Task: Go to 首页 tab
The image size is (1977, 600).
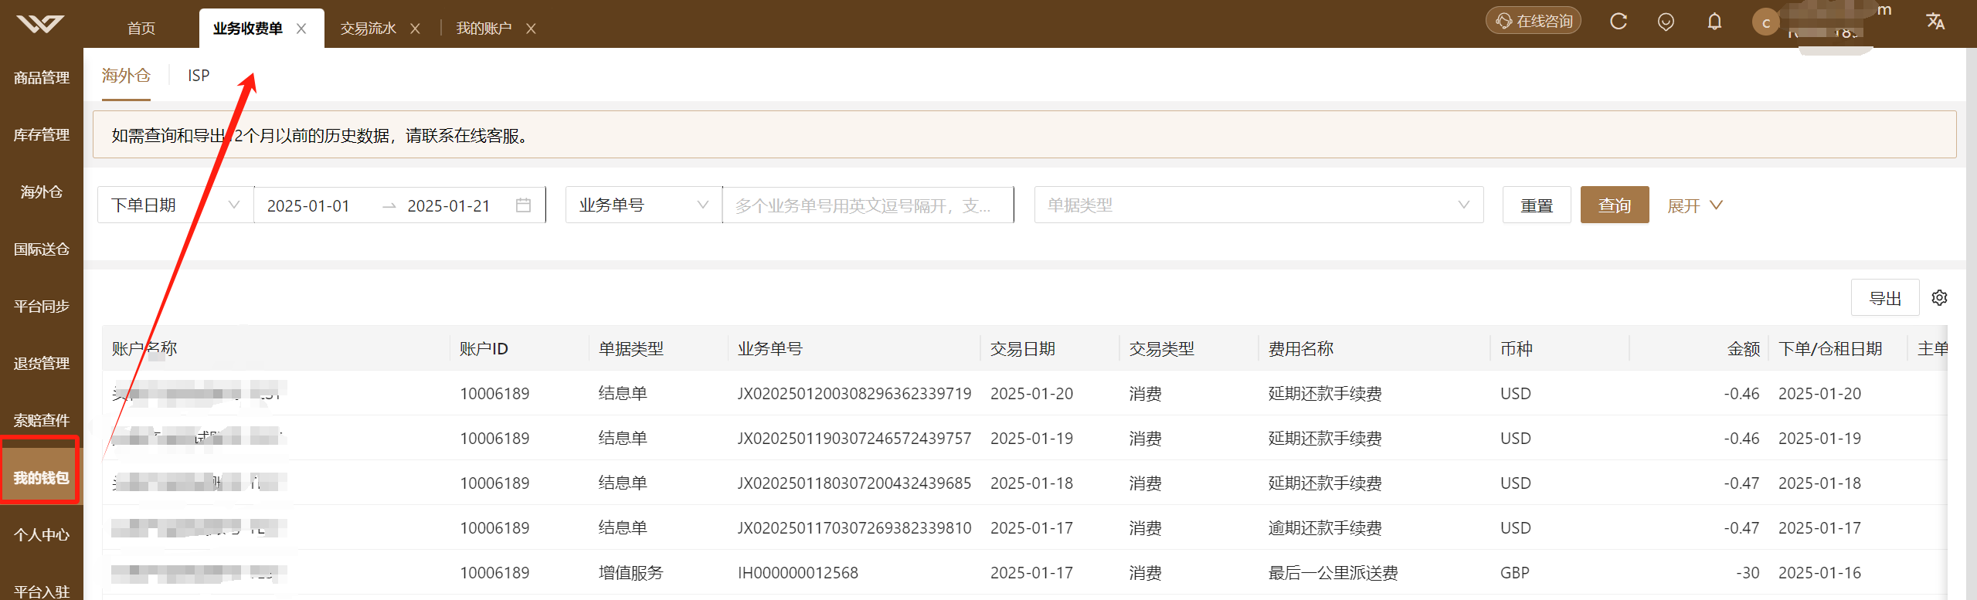Action: pyautogui.click(x=141, y=29)
